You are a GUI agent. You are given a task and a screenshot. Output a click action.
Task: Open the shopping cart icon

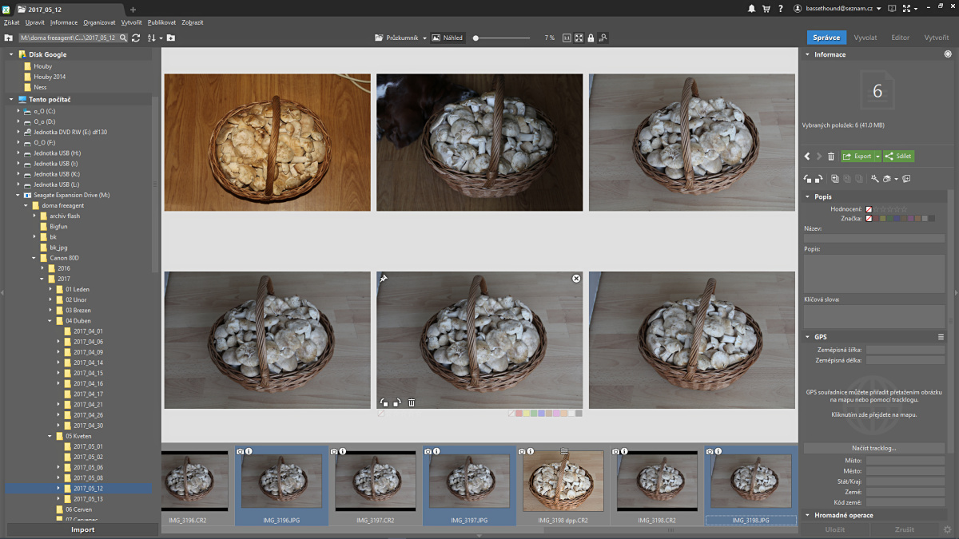coord(766,9)
